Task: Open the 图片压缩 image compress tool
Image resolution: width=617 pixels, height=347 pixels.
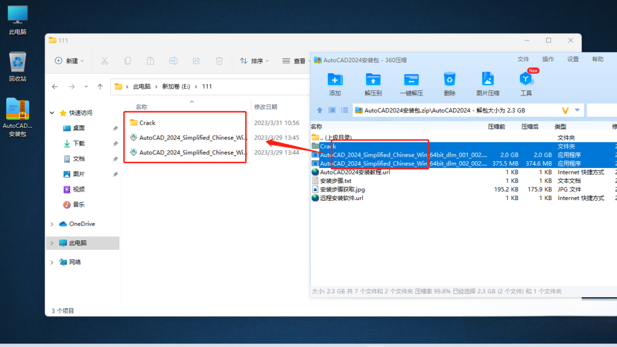Action: 487,84
